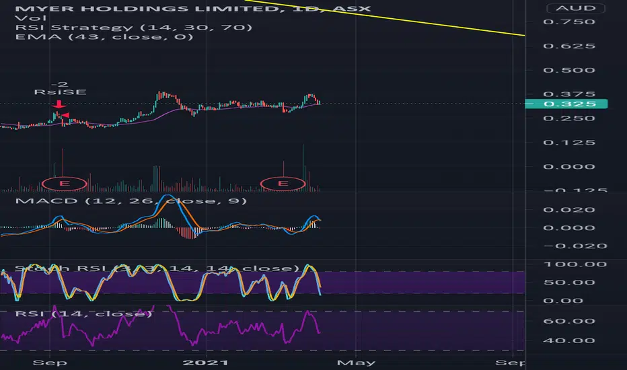Open the AUD currency selector
Screen dimensions: 627x370
(x=575, y=8)
